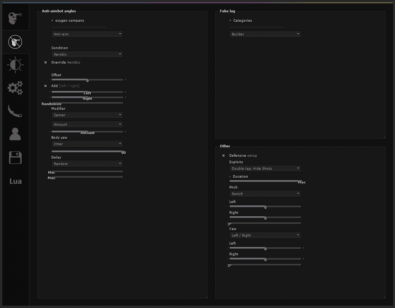Click the Pitch Right slider
This screenshot has width=395, height=308.
coord(265,217)
